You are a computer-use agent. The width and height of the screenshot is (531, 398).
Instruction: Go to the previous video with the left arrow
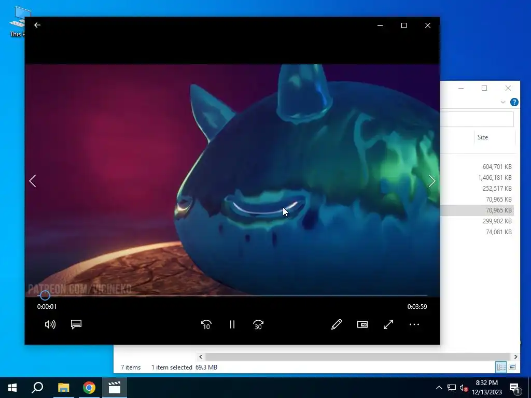point(33,181)
